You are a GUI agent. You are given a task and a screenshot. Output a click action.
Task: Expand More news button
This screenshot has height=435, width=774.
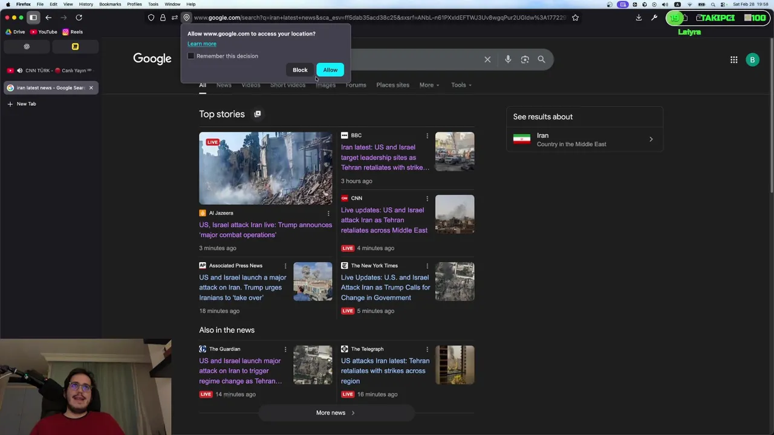pyautogui.click(x=336, y=413)
